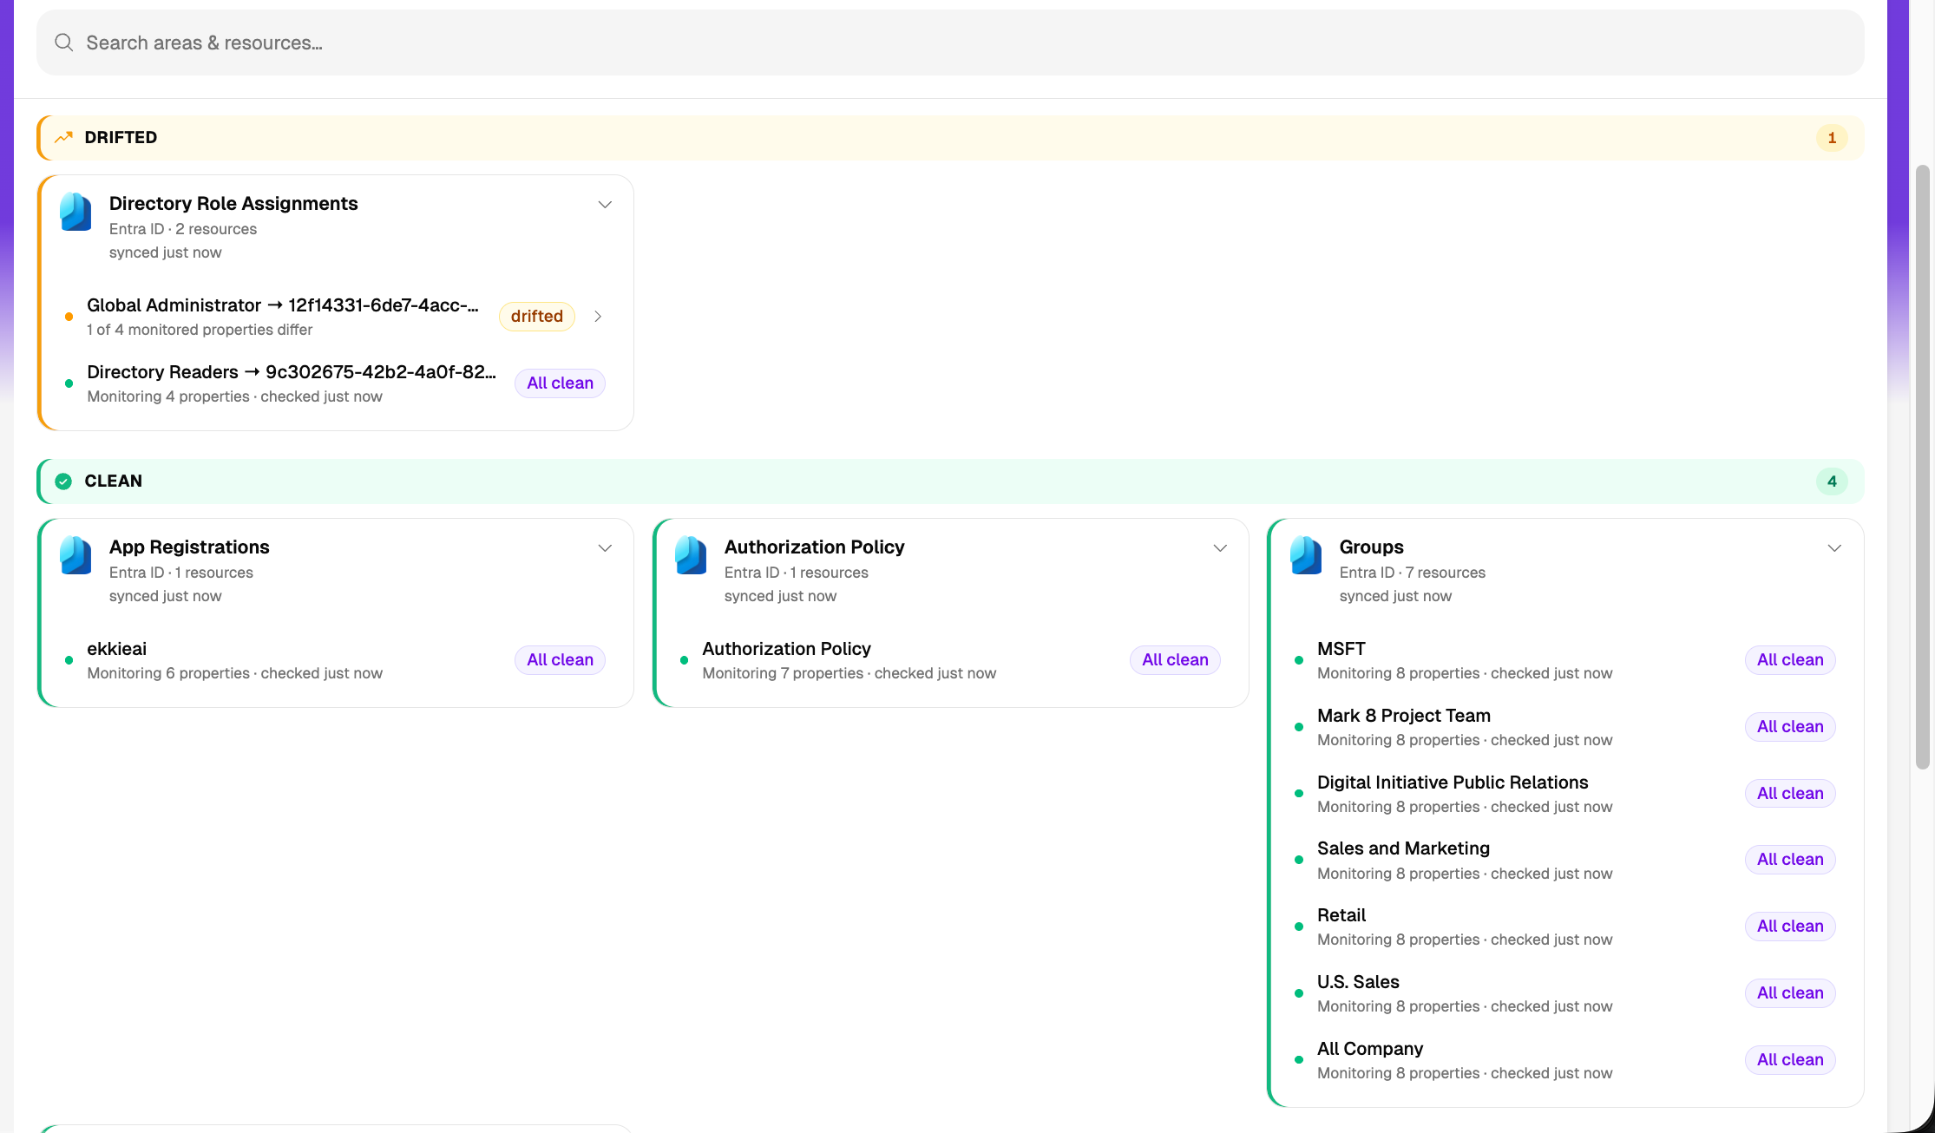Click the CLEAN section check icon
The width and height of the screenshot is (1935, 1133).
(63, 481)
